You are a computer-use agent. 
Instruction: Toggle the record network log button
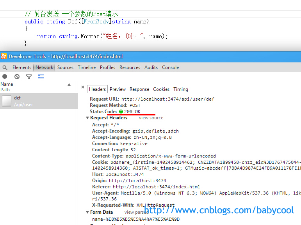(x=5, y=76)
